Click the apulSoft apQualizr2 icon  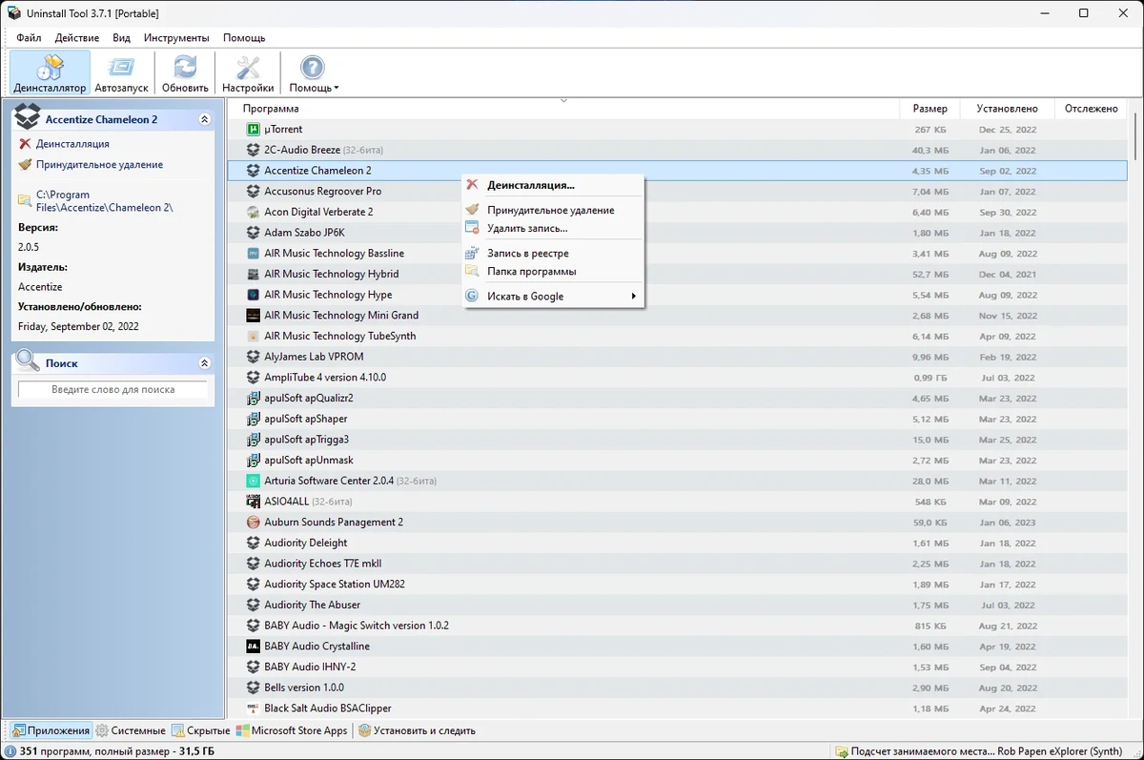[x=253, y=399]
